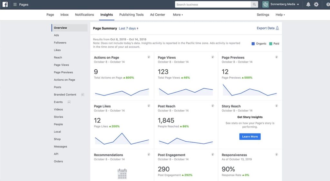The width and height of the screenshot is (330, 181).
Task: Click the 290 Post Engagement value
Action: click(x=163, y=169)
